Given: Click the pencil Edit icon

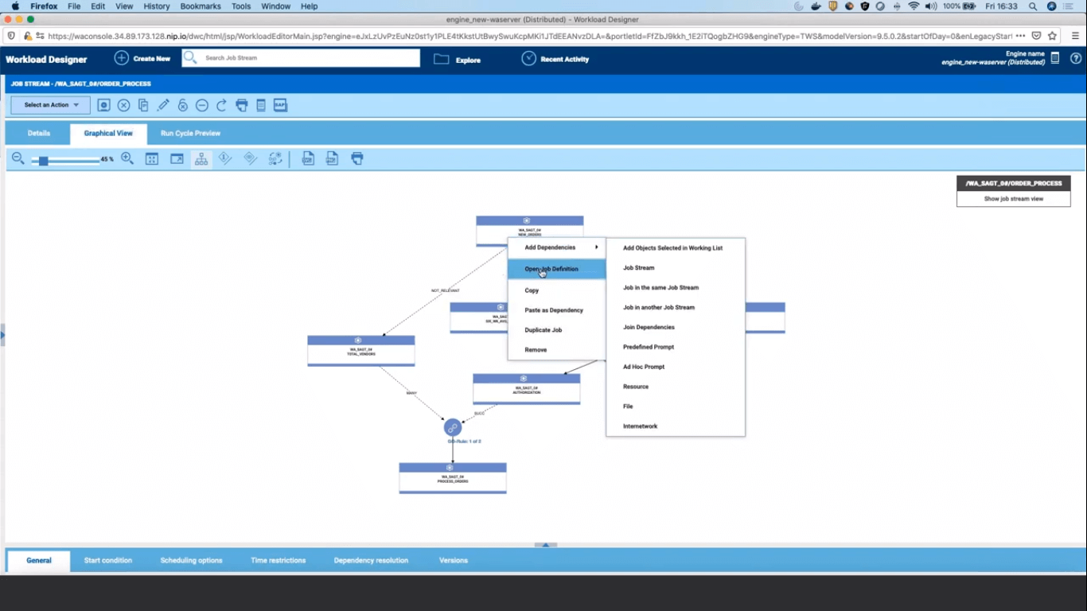Looking at the screenshot, I should tap(163, 105).
